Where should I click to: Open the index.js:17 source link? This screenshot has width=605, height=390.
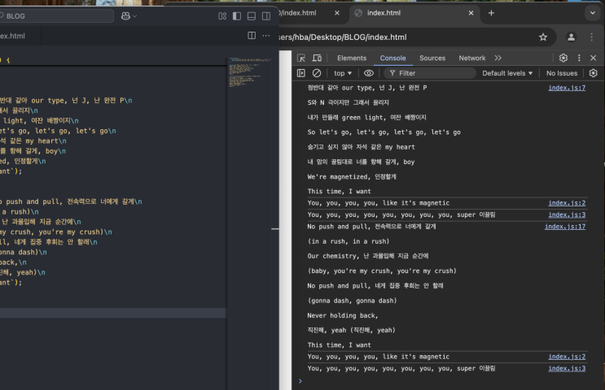tap(564, 227)
